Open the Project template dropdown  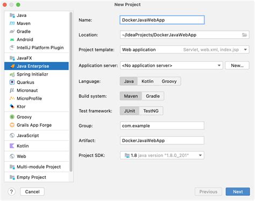(185, 50)
